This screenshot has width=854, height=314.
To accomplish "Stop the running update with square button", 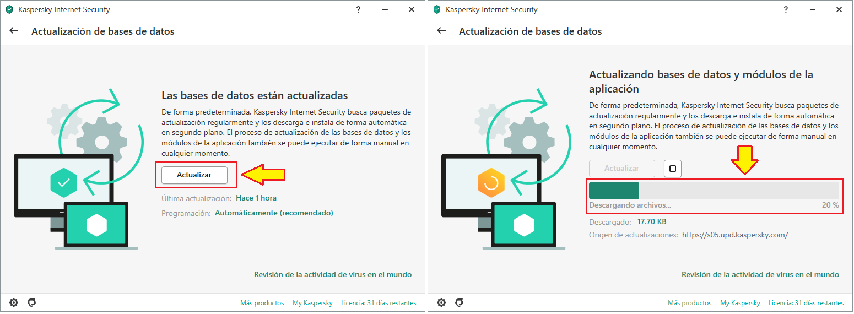I will [x=673, y=169].
